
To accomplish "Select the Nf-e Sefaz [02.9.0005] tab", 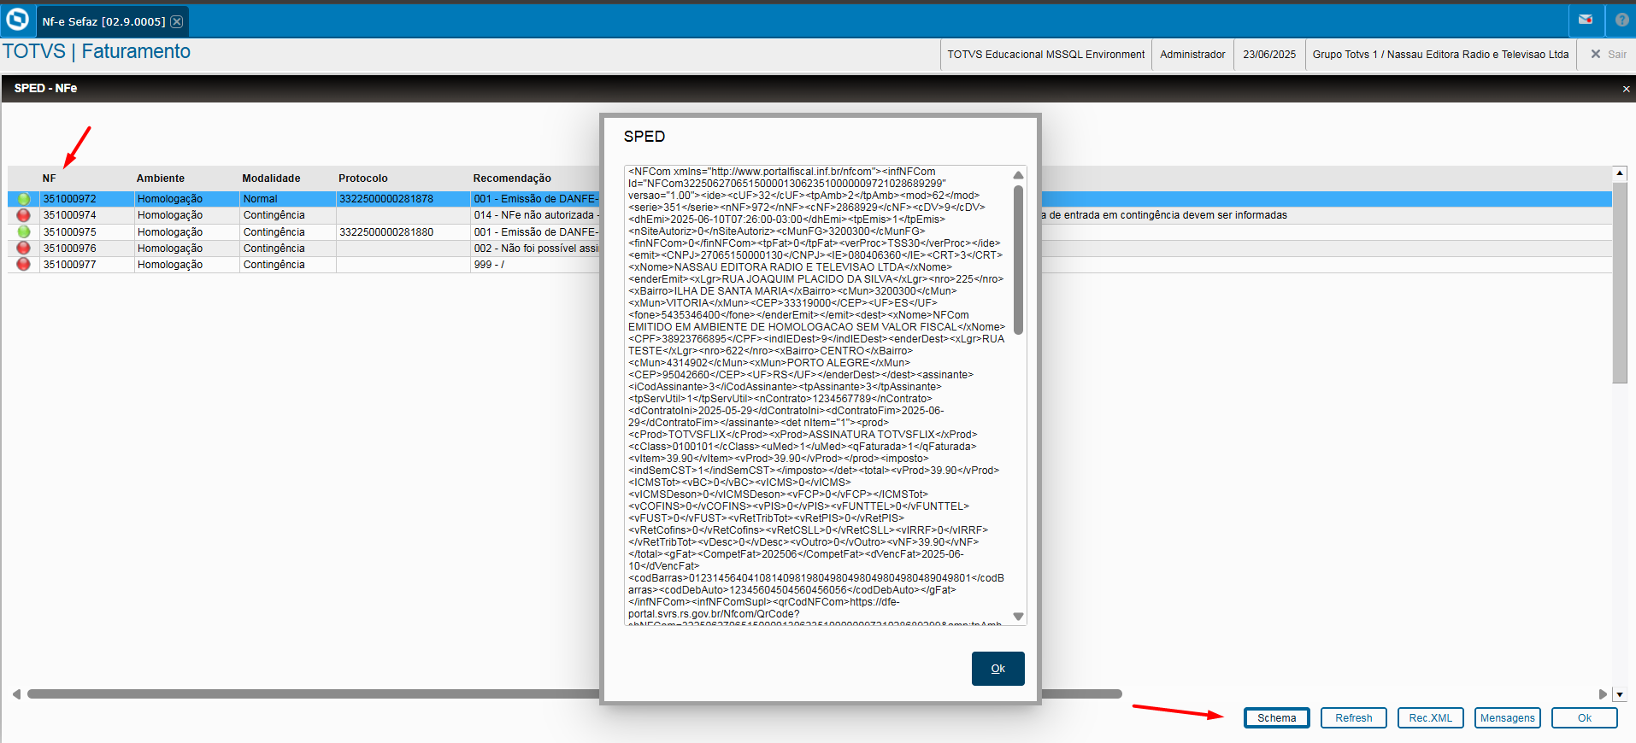I will [x=103, y=21].
